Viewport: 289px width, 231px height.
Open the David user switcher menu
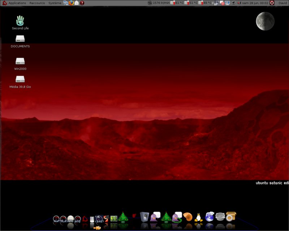[282, 3]
